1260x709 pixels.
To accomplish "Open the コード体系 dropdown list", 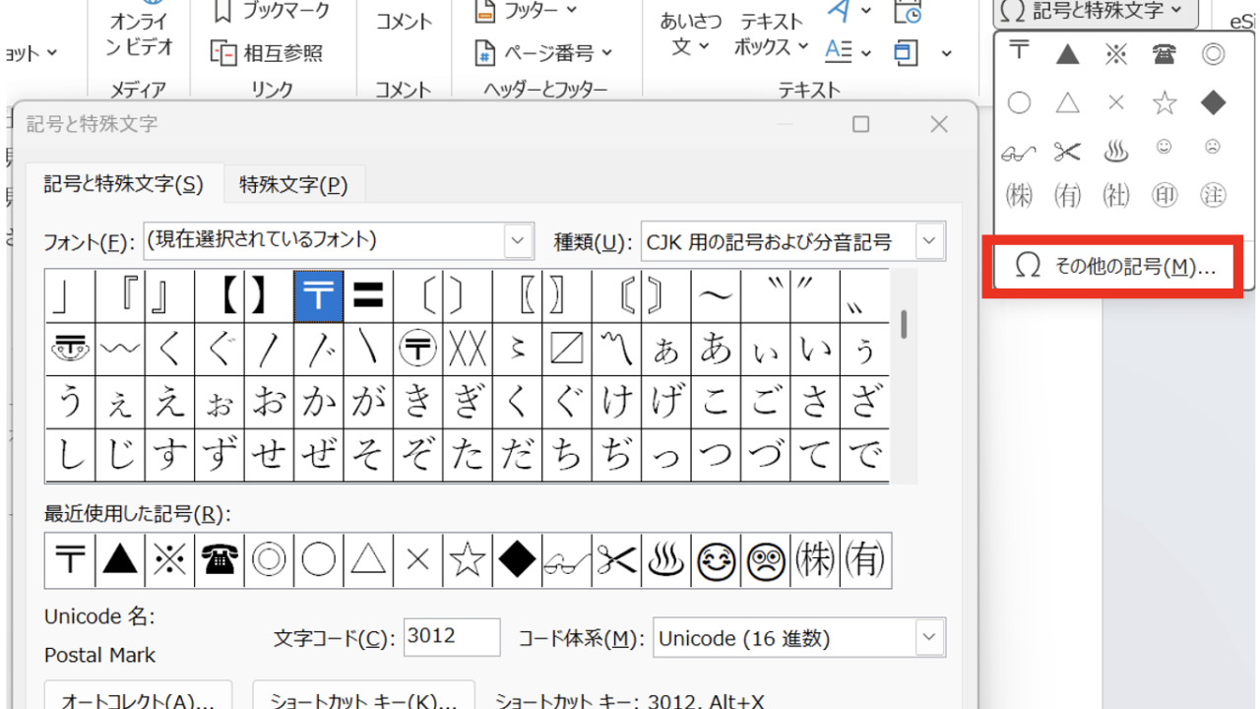I will 928,637.
